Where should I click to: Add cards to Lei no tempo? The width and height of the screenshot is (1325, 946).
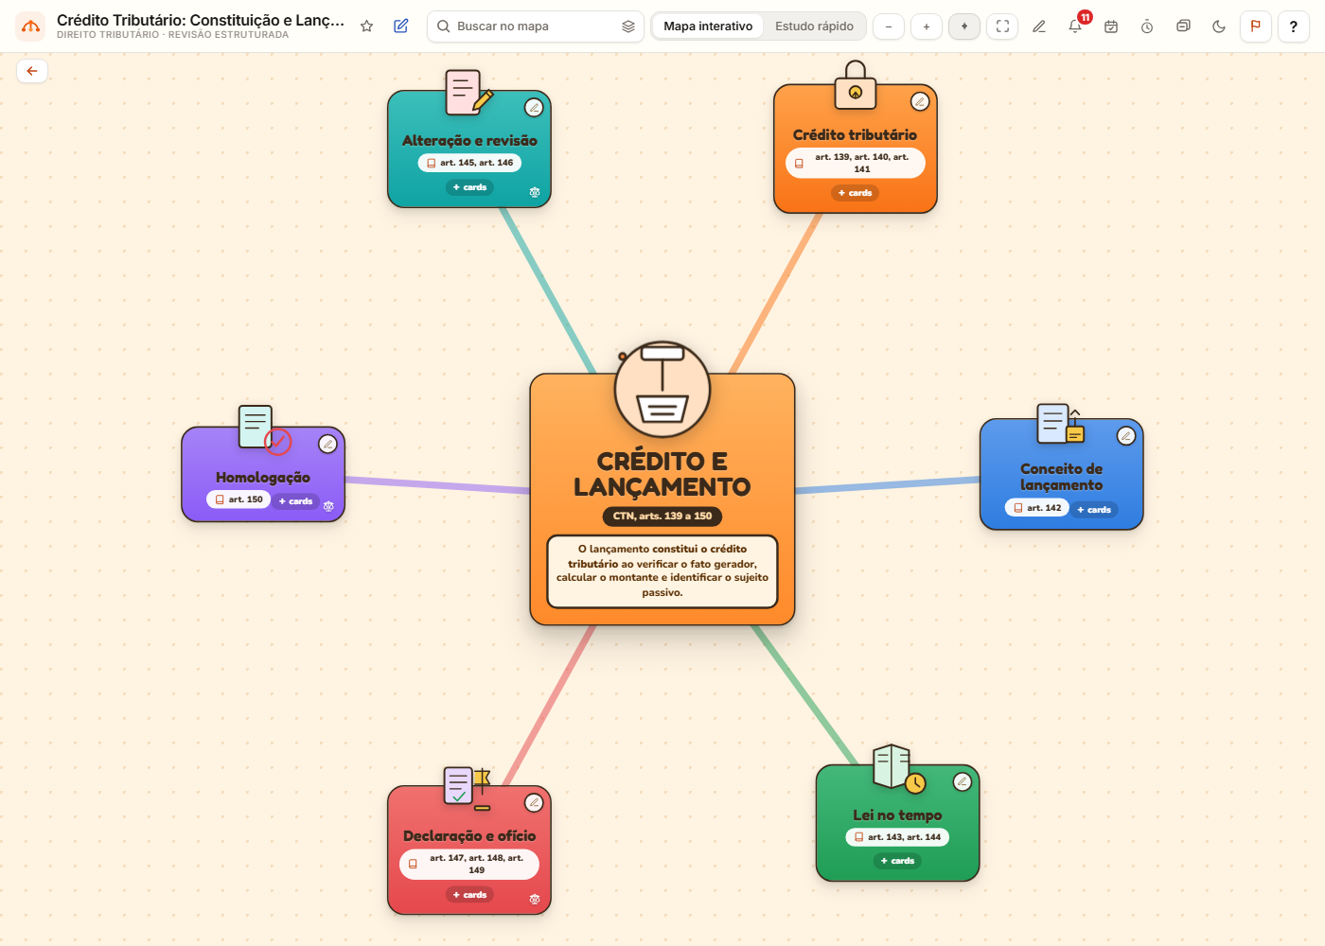click(x=897, y=861)
